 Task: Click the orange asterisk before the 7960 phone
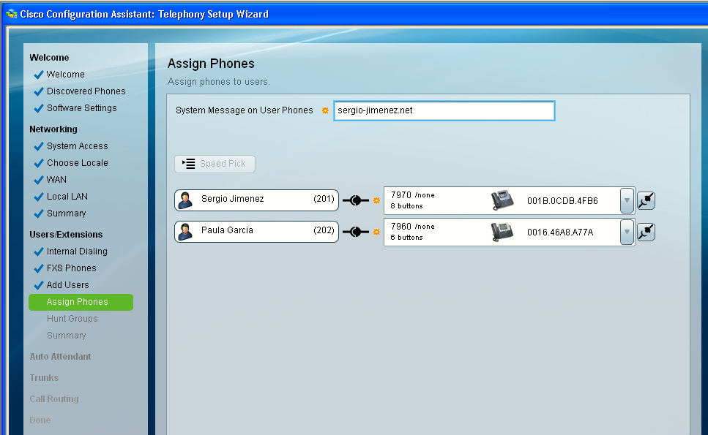point(376,232)
